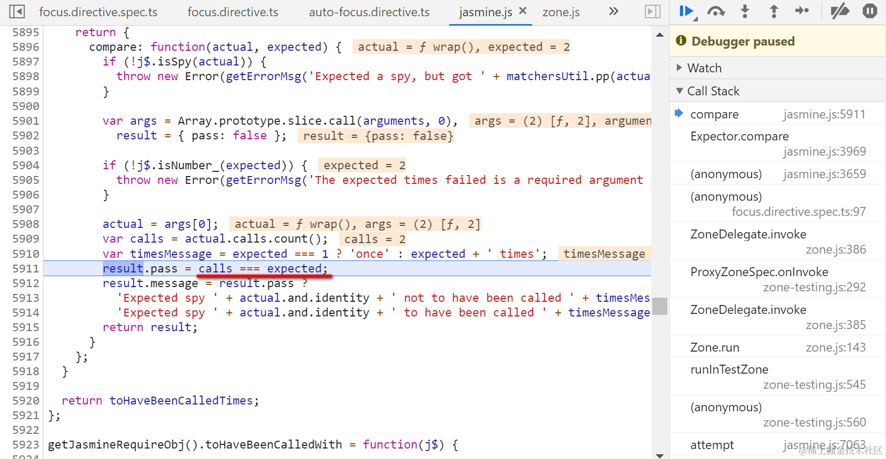
Task: Select anonymous frame at jasmine.js:3659
Action: click(777, 174)
